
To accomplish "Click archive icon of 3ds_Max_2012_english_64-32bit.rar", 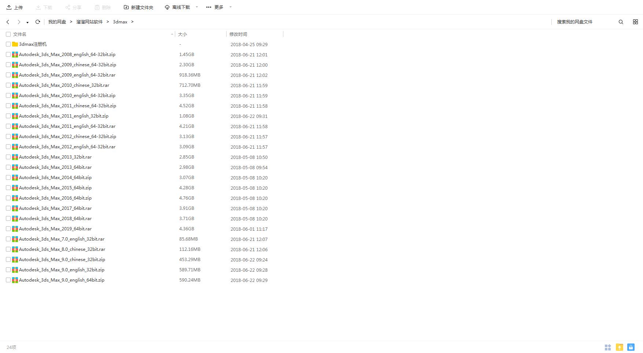I will click(x=15, y=147).
